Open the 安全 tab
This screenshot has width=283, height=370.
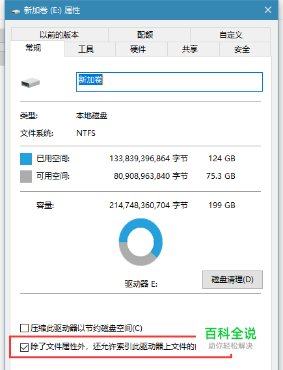(x=245, y=49)
